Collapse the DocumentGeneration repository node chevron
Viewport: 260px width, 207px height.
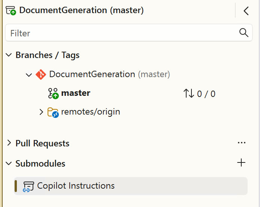click(29, 75)
